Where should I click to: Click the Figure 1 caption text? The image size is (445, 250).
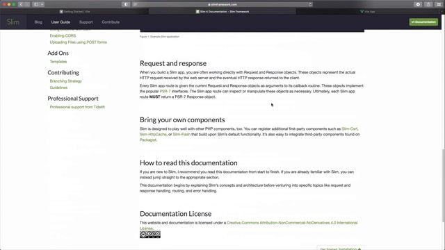pyautogui.click(x=159, y=37)
